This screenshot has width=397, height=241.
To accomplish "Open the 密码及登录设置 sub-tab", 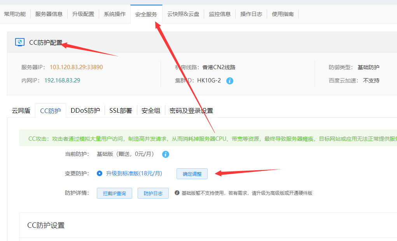I will [191, 111].
